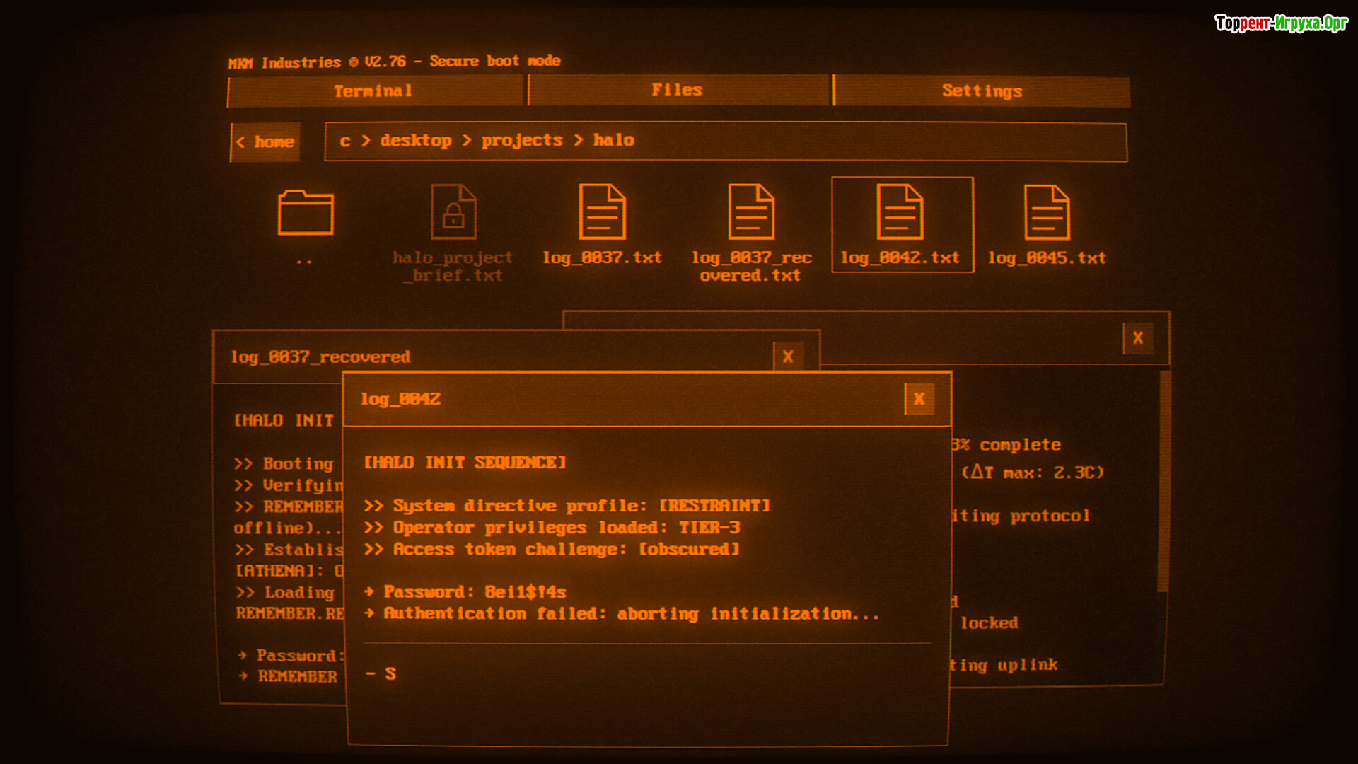Switch to the Files tab
Screen dimensions: 1358x764
[x=678, y=91]
